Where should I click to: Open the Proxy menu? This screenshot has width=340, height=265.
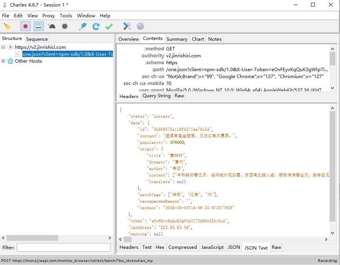tap(49, 16)
